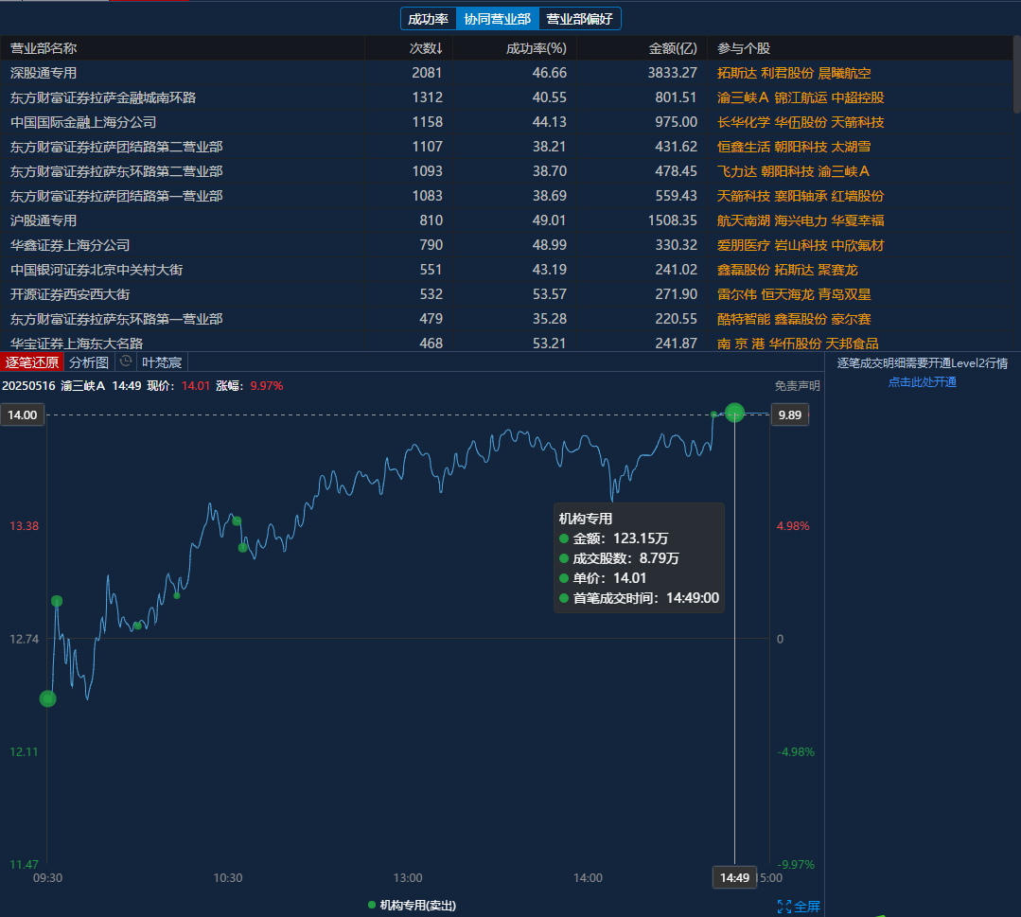Open stock 华夏幸福 link
1021x917 pixels.
857,220
